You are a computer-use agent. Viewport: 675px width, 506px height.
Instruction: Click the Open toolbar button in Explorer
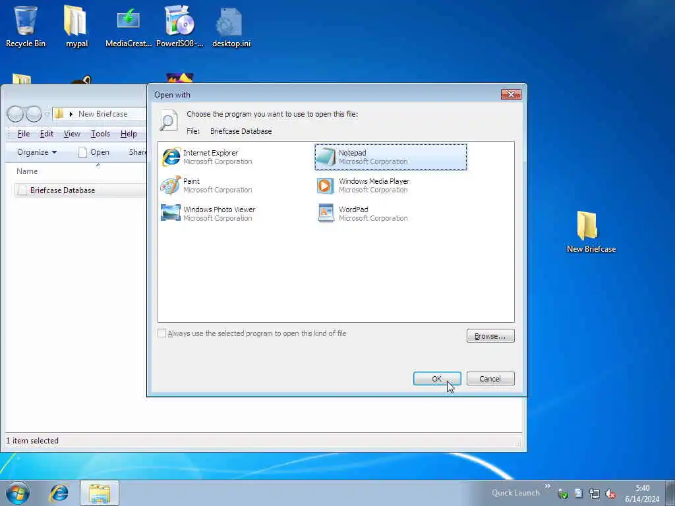pyautogui.click(x=94, y=152)
